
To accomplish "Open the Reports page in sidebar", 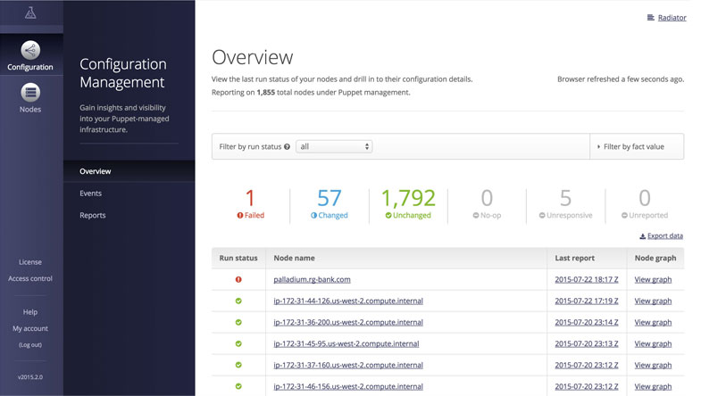I will tap(93, 215).
